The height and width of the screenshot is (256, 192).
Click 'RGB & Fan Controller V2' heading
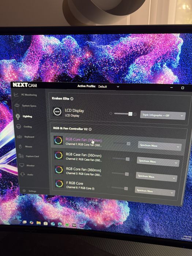tap(70, 128)
